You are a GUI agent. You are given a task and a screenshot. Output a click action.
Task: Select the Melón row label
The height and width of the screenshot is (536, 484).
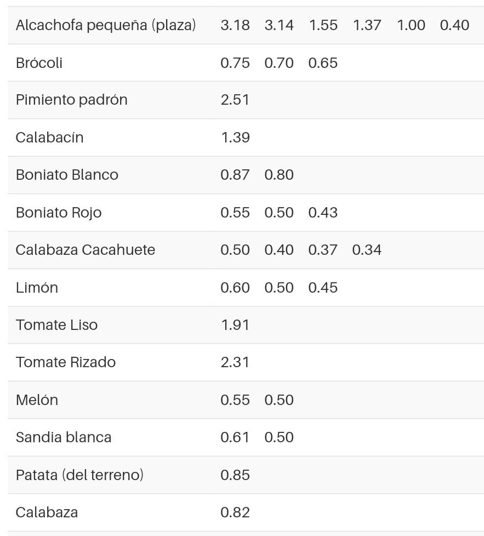coord(37,400)
